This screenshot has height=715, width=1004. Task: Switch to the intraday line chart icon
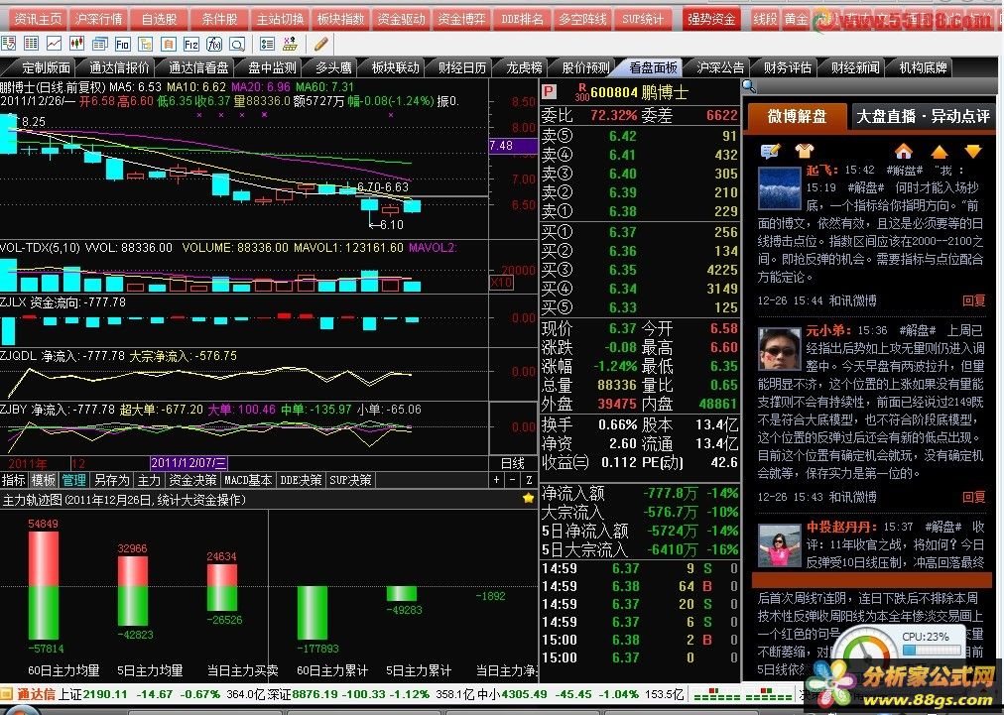coord(54,44)
